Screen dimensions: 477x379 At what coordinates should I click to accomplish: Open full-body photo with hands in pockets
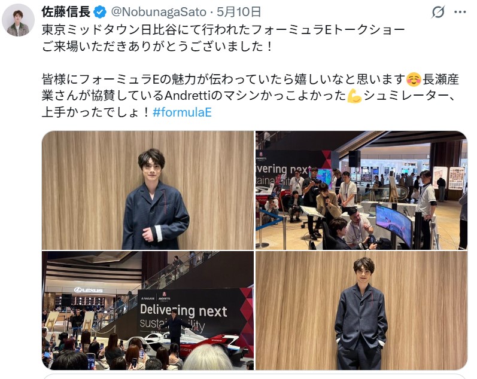point(361,310)
